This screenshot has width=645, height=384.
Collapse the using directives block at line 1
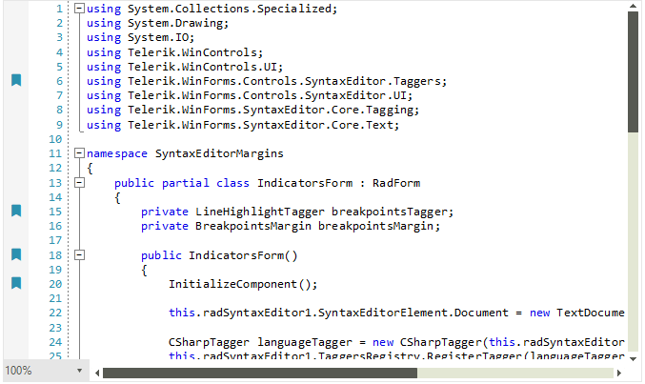pos(79,9)
